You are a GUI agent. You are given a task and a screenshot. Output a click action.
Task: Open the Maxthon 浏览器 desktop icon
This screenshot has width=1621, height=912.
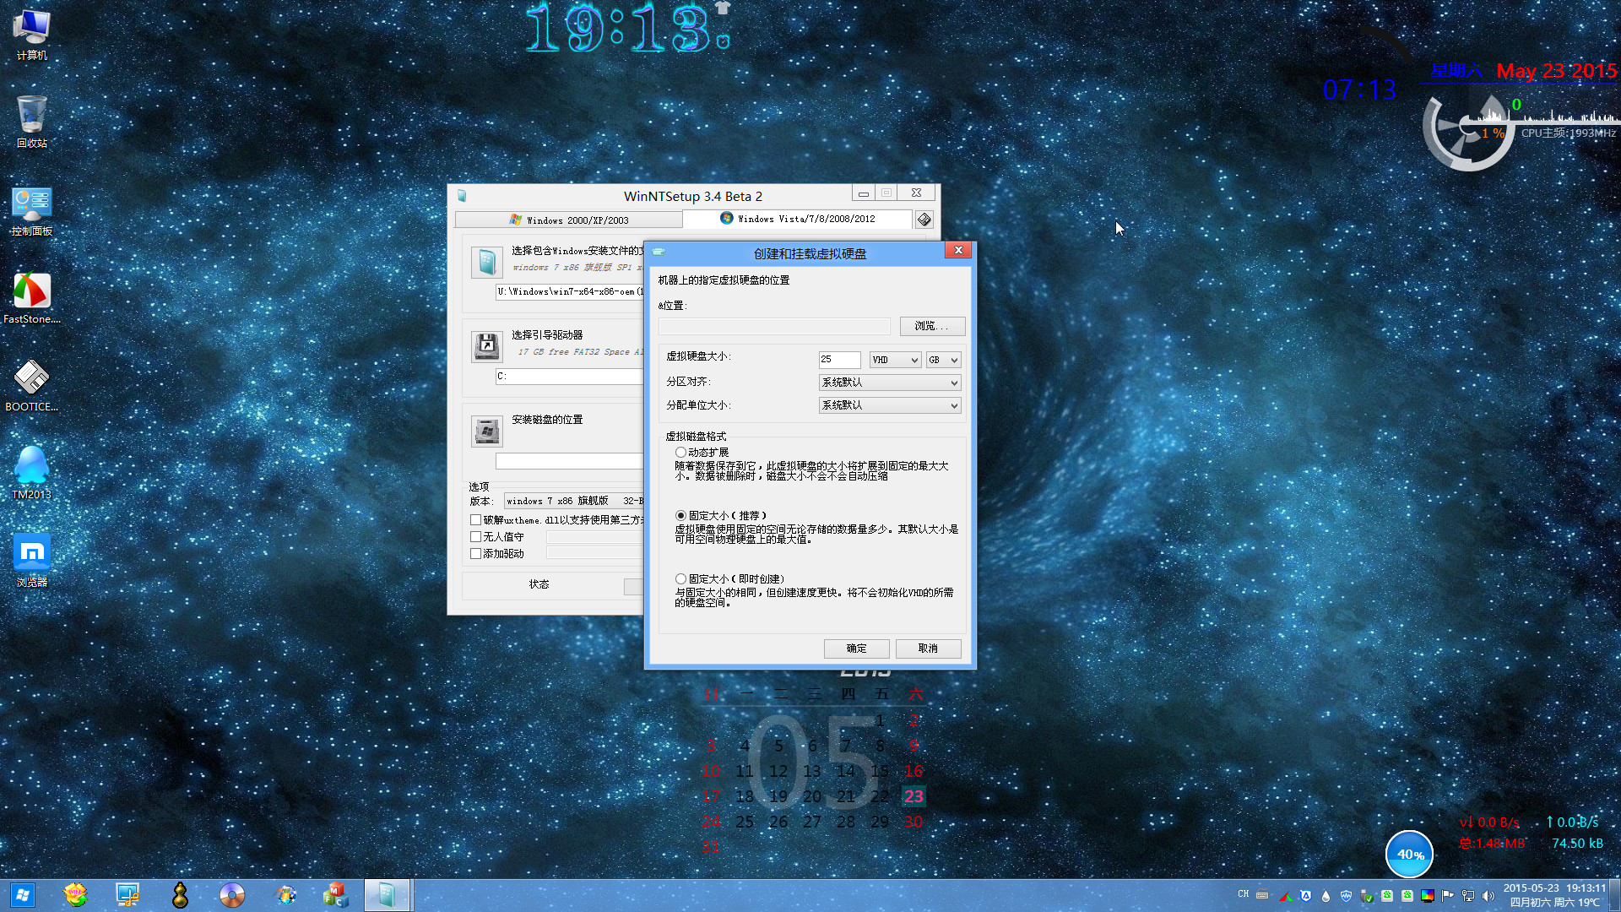click(x=32, y=561)
